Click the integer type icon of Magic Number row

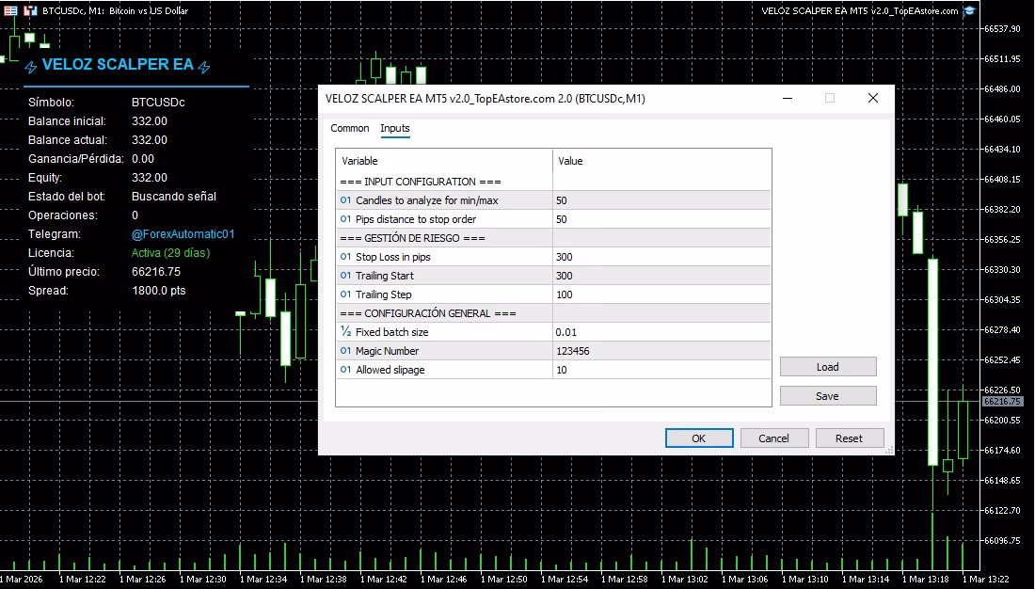345,351
